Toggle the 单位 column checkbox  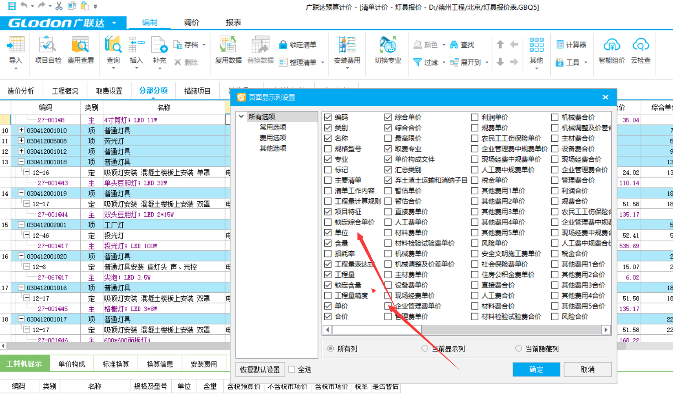(328, 233)
